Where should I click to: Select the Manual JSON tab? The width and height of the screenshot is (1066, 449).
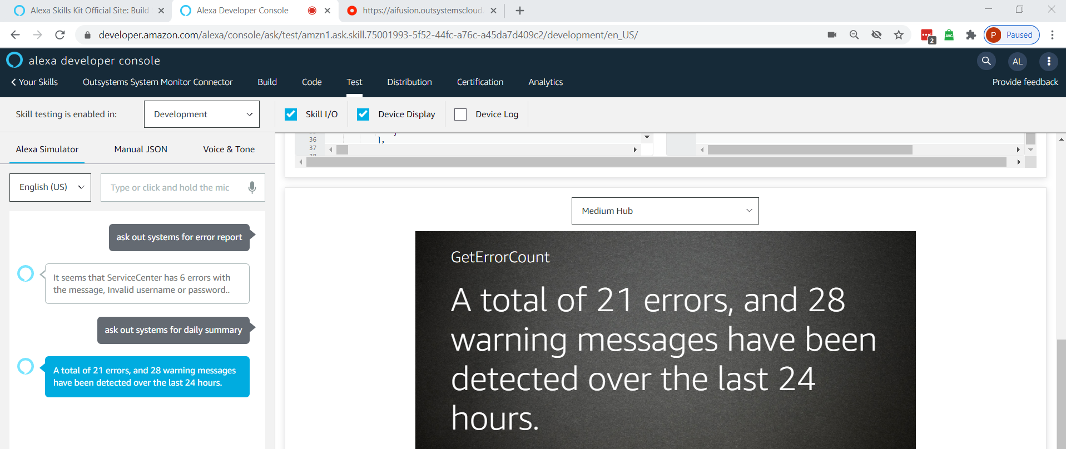(x=141, y=149)
